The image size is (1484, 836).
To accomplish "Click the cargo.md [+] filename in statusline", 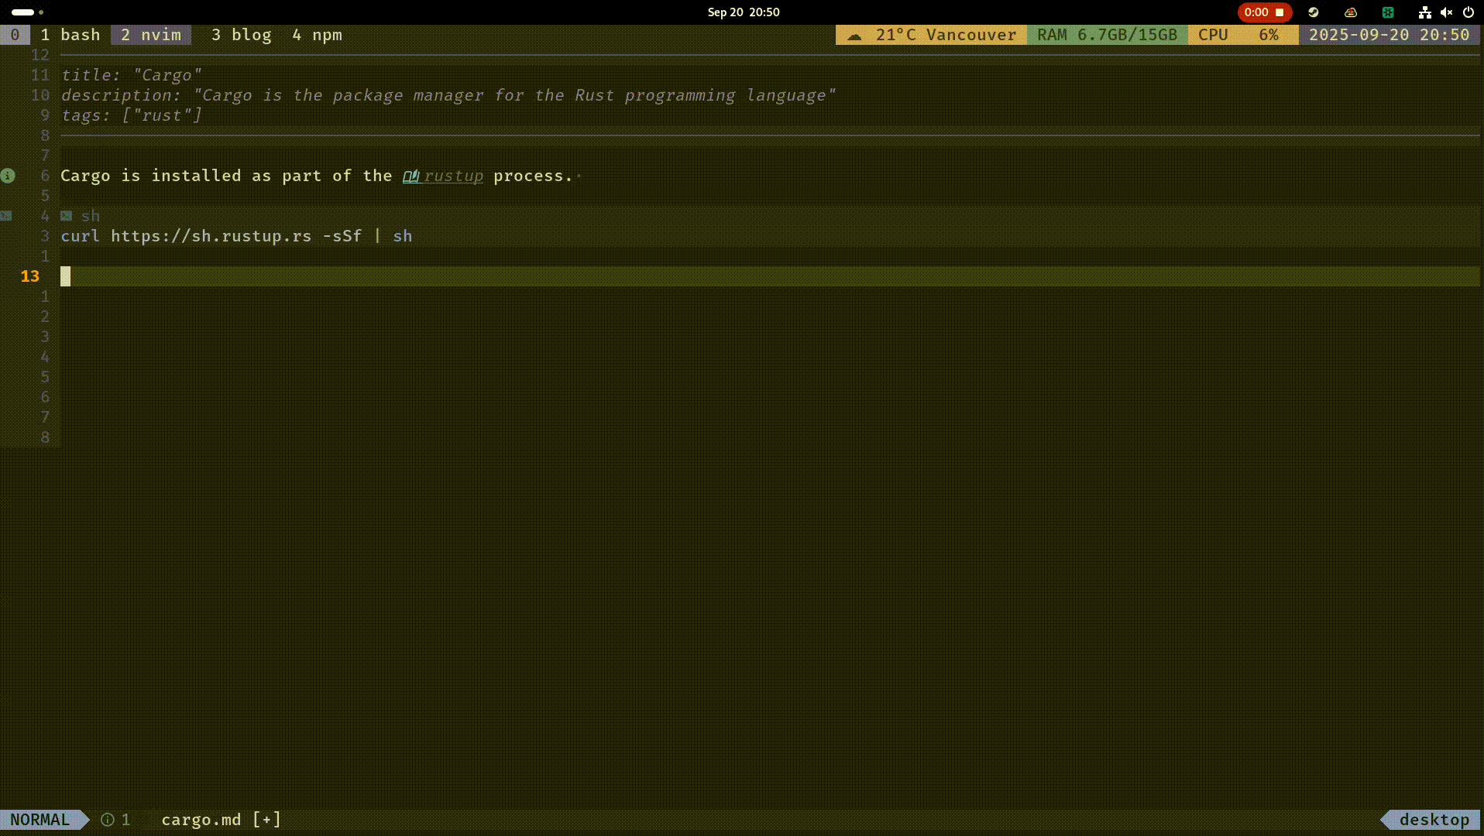I will (222, 820).
